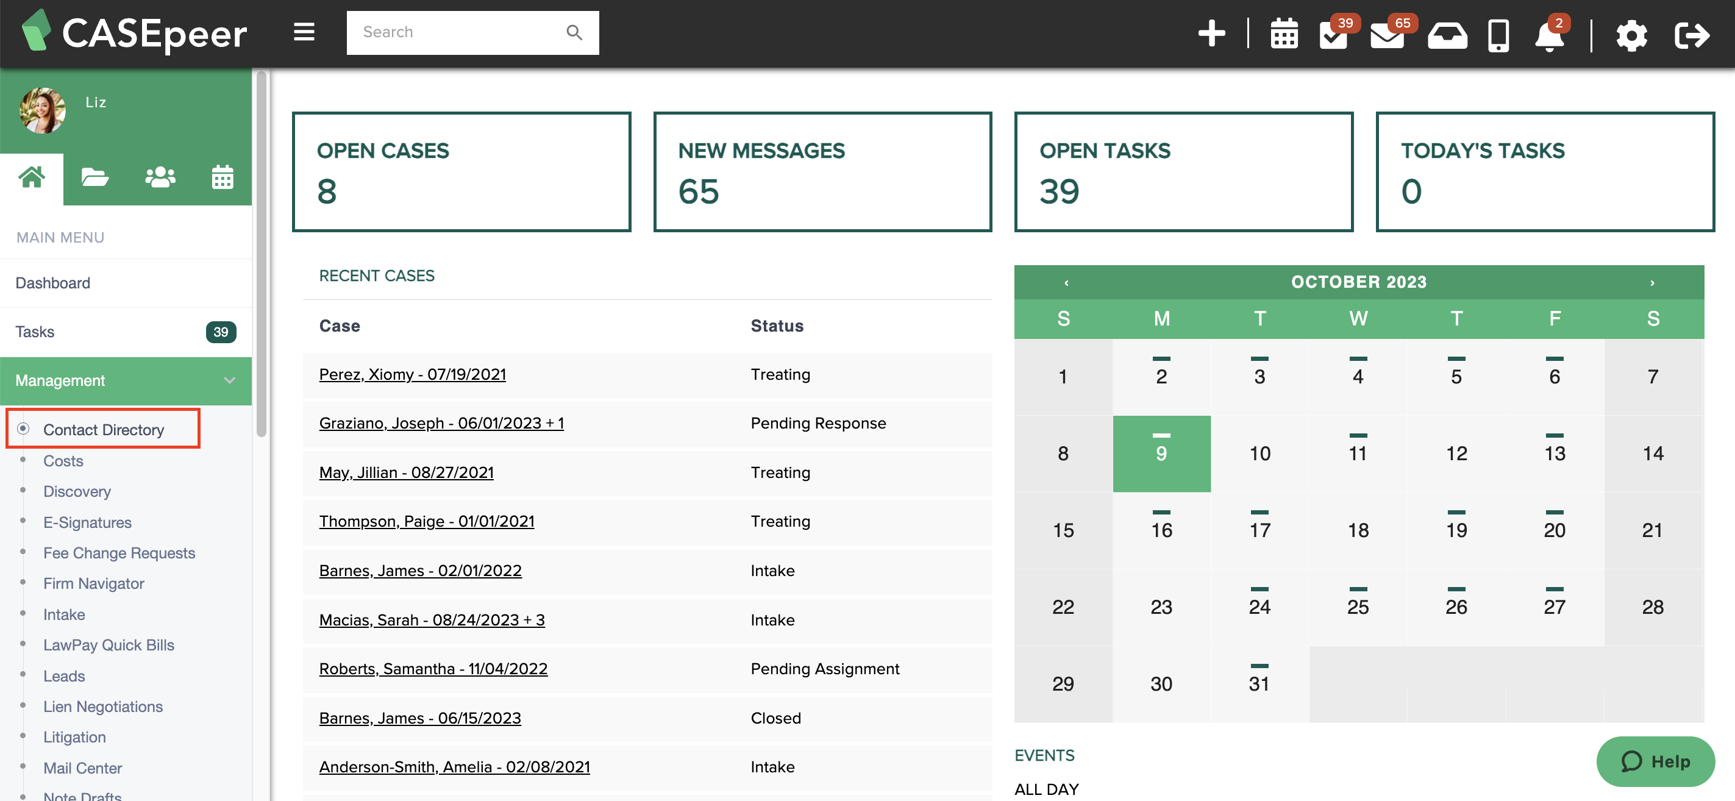Select October 9 on the calendar
Screen dimensions: 1735x801
pyautogui.click(x=1161, y=454)
